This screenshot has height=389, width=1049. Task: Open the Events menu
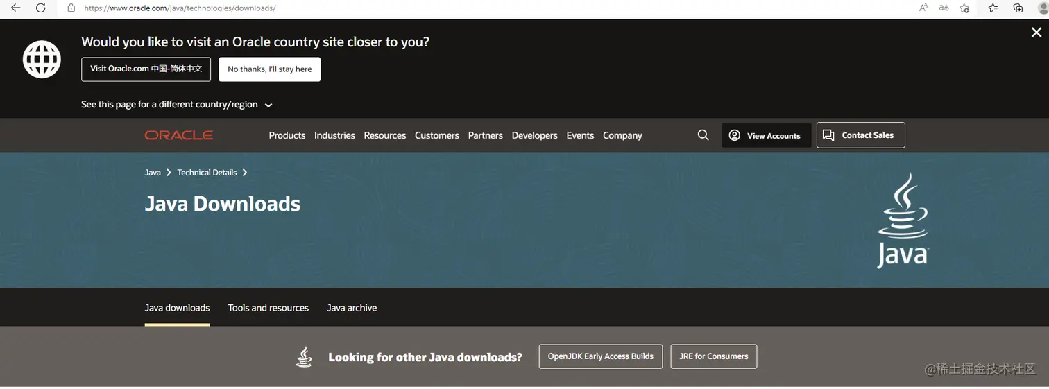tap(580, 135)
